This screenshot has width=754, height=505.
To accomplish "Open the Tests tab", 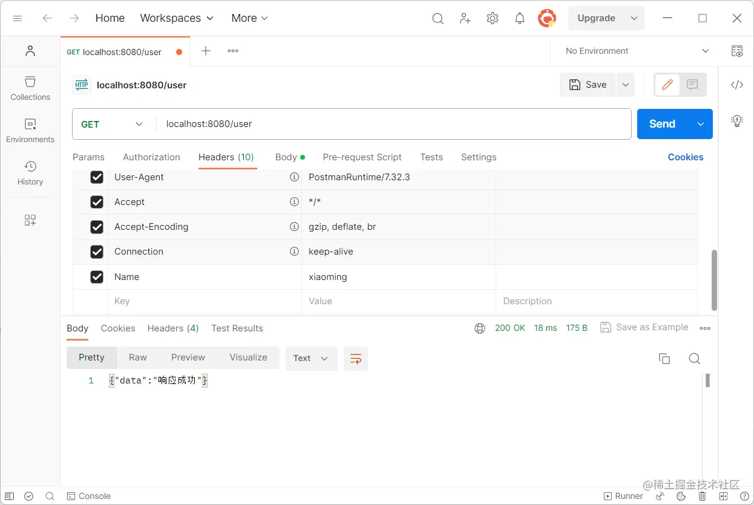I will [431, 157].
